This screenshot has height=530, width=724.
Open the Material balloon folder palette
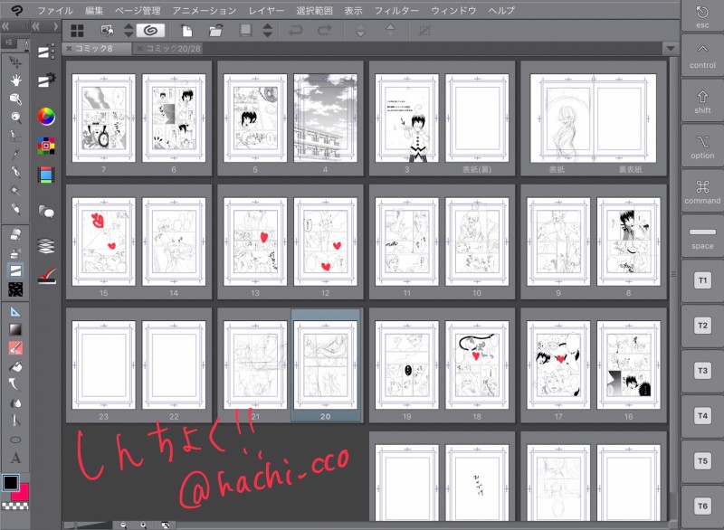(x=46, y=212)
